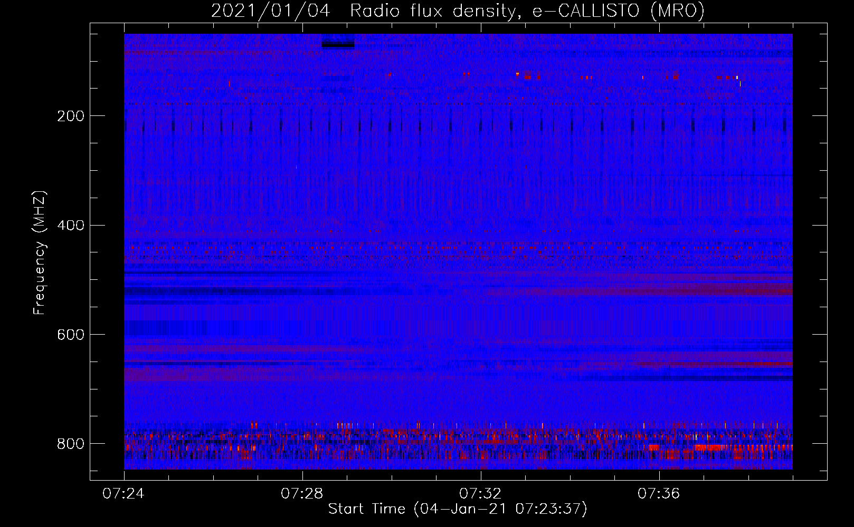Click the 'Frequency (MHZ)' axis label

click(40, 252)
